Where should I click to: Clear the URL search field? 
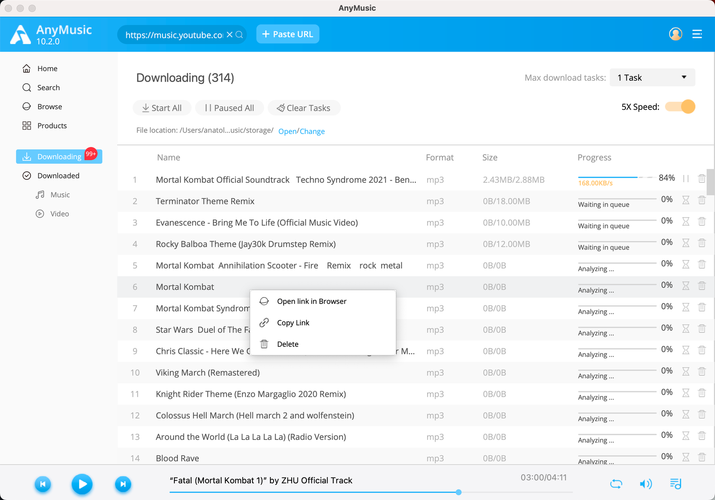tap(229, 35)
